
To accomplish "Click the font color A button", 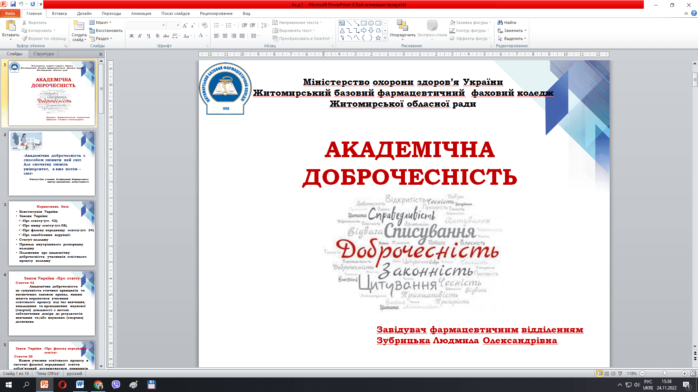I will click(201, 36).
